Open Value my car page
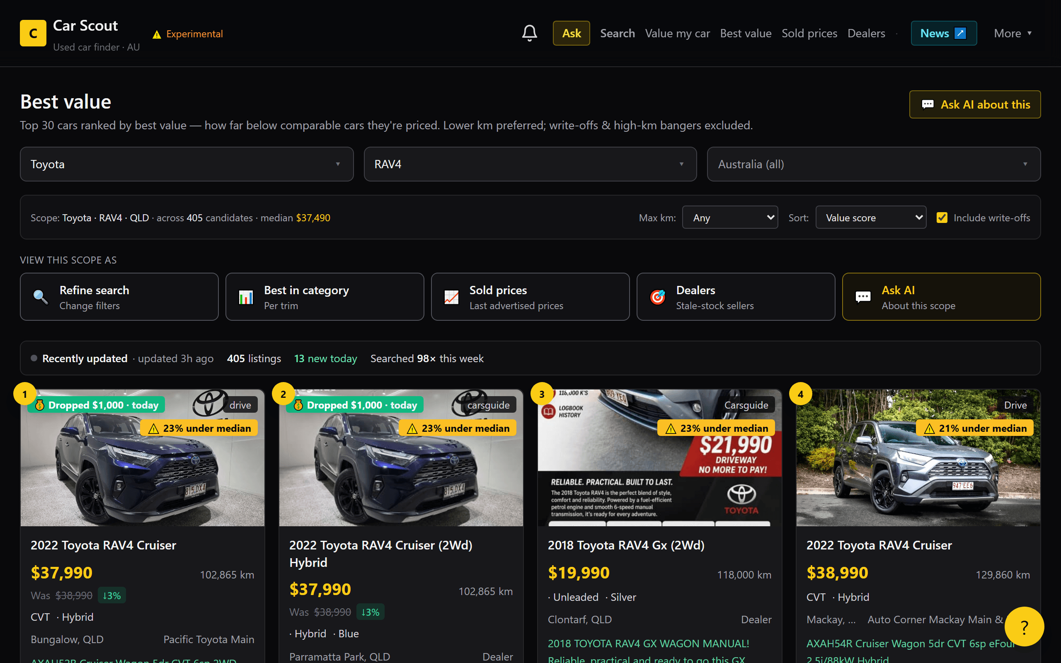The height and width of the screenshot is (663, 1061). click(x=677, y=33)
